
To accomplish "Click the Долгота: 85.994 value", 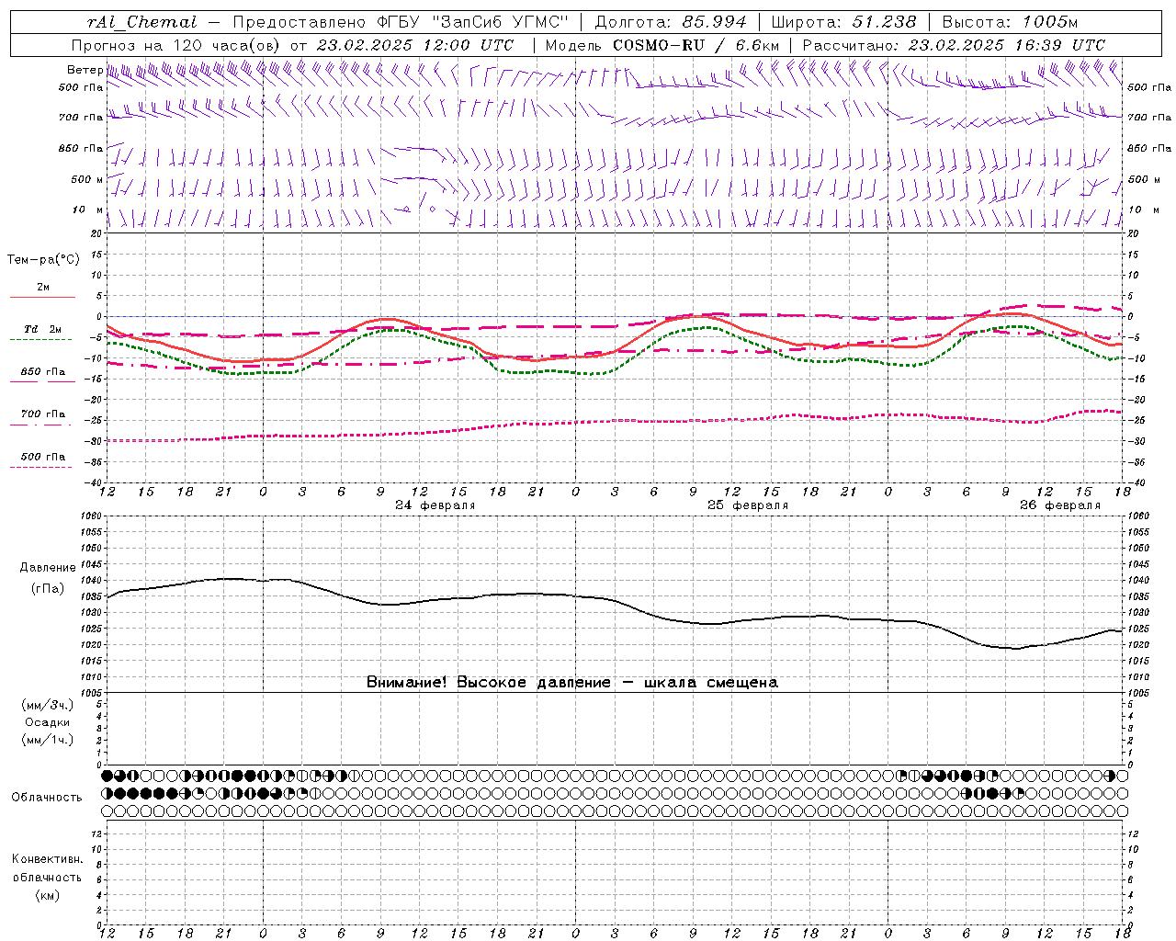I will (x=672, y=22).
